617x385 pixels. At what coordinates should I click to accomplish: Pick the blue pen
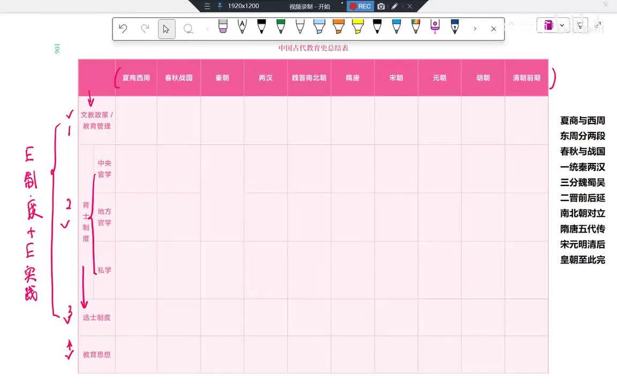click(396, 26)
